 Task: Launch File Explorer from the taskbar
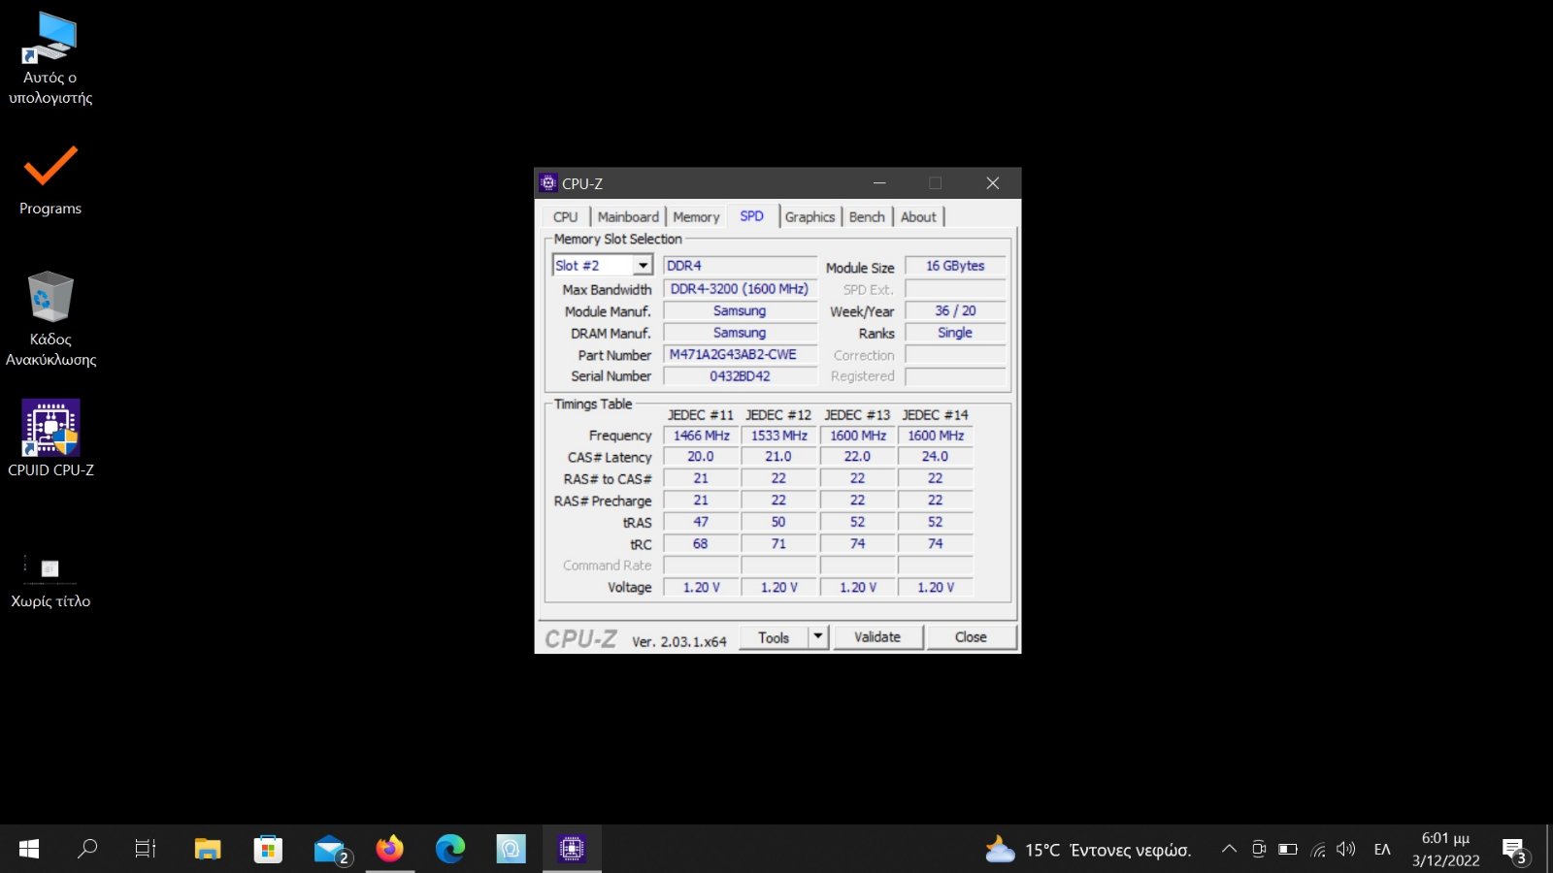[x=208, y=849]
